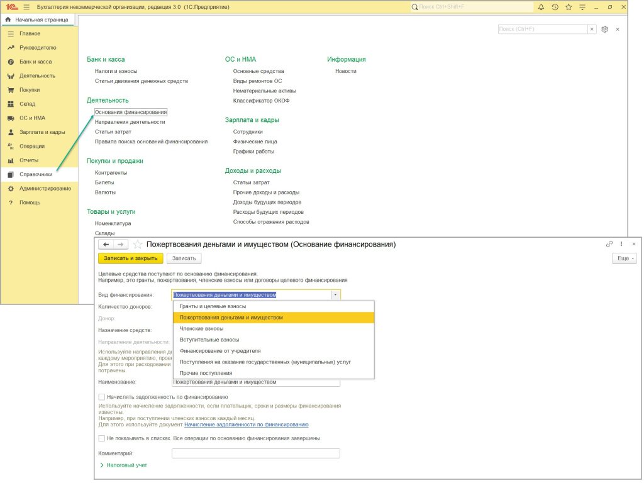Screen dimensions: 644x483
Task: Select Членские взносы from the list
Action: 201,328
